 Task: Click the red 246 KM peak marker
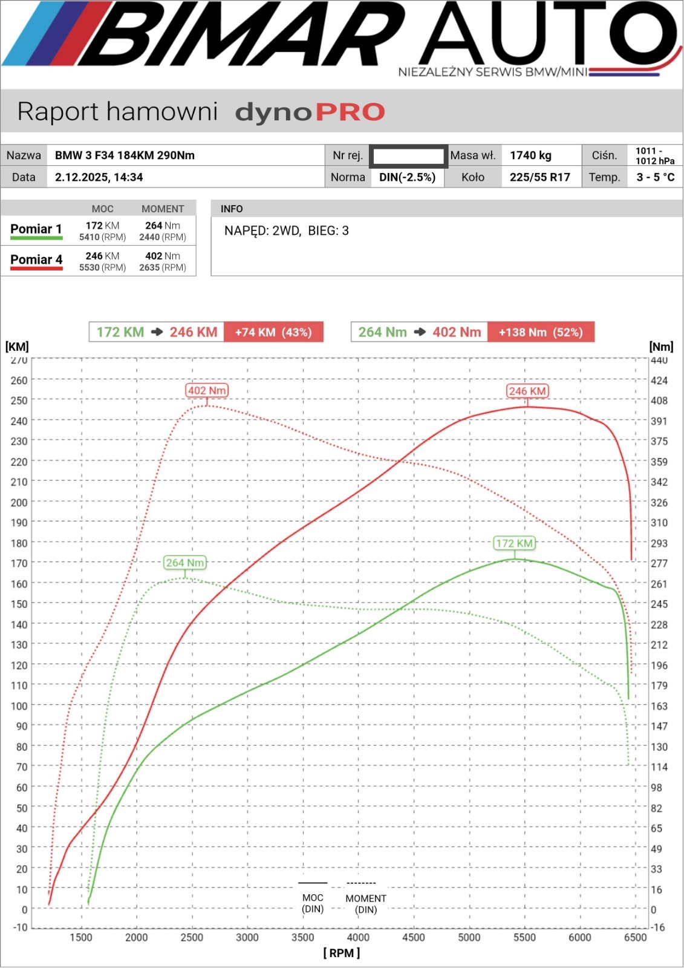(527, 391)
